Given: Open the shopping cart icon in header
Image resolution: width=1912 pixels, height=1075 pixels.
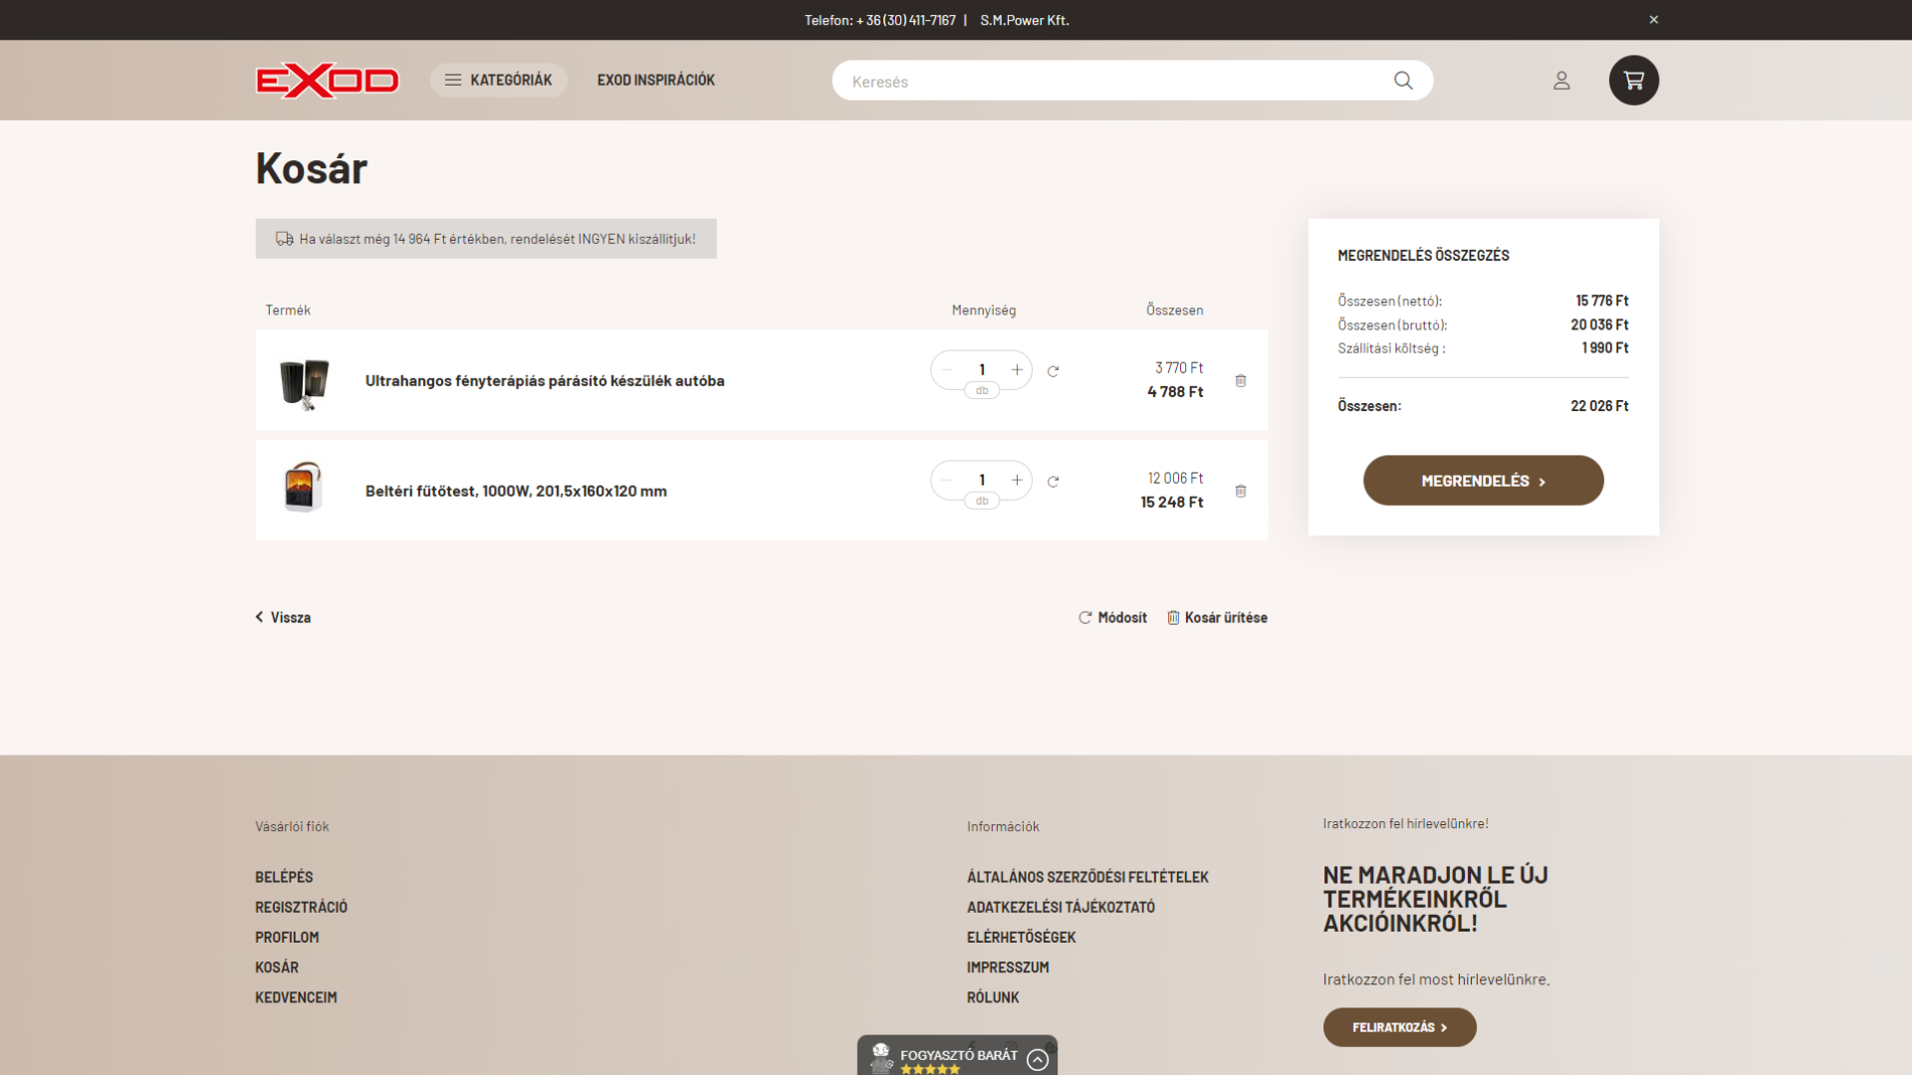Looking at the screenshot, I should coord(1633,81).
